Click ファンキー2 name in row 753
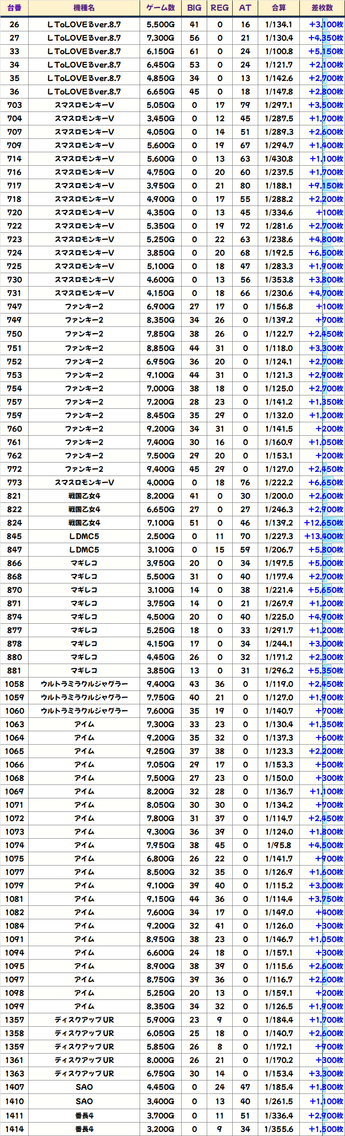The width and height of the screenshot is (345, 1136). (84, 375)
